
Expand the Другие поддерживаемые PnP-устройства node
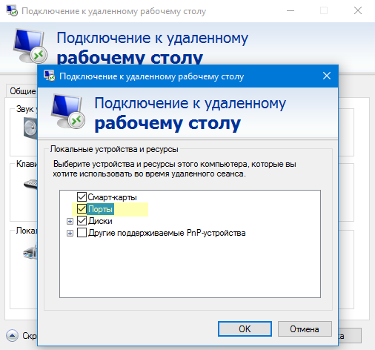pyautogui.click(x=70, y=233)
